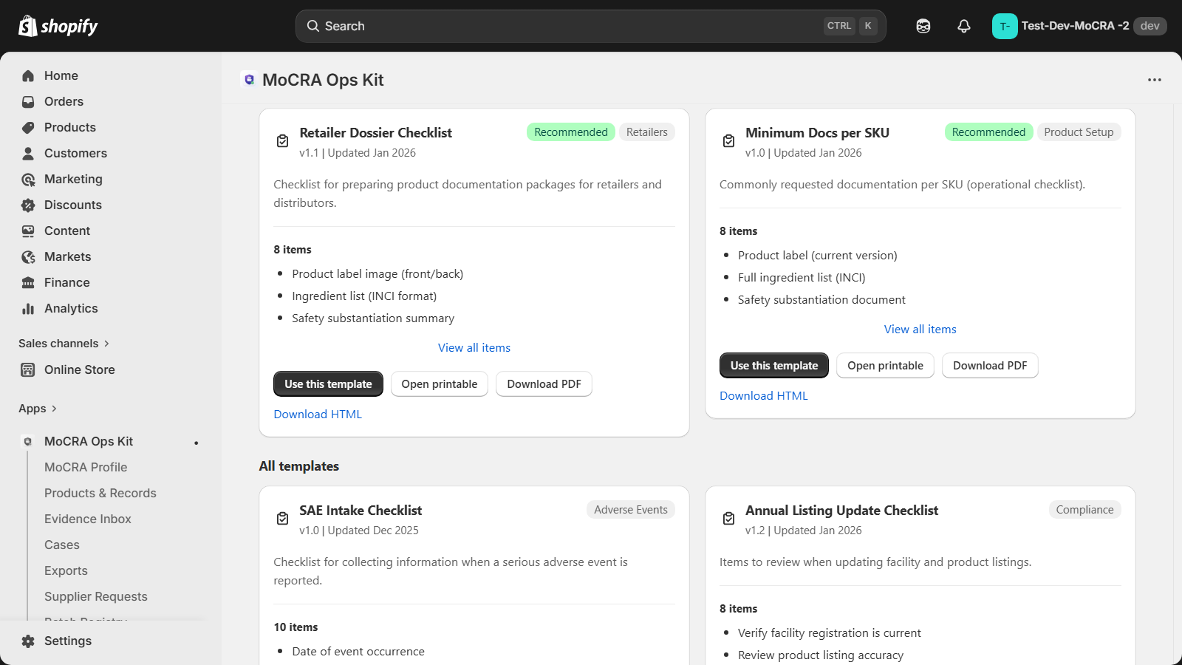1182x665 pixels.
Task: Focus the Search input field
Action: (591, 26)
